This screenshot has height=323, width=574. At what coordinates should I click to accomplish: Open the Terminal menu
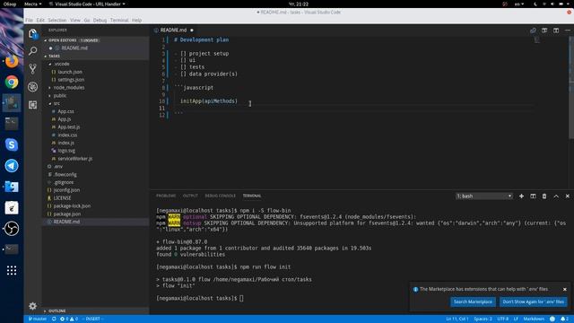pos(119,20)
